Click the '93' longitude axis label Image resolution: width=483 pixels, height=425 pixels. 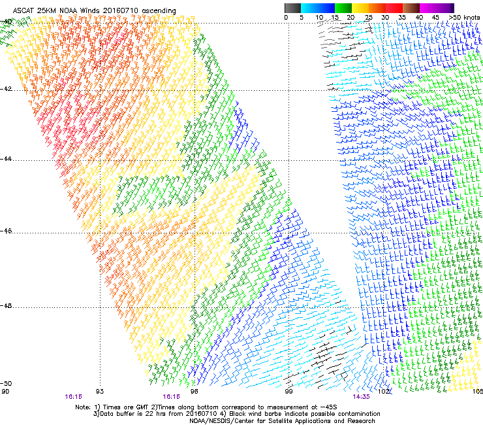[x=100, y=392]
